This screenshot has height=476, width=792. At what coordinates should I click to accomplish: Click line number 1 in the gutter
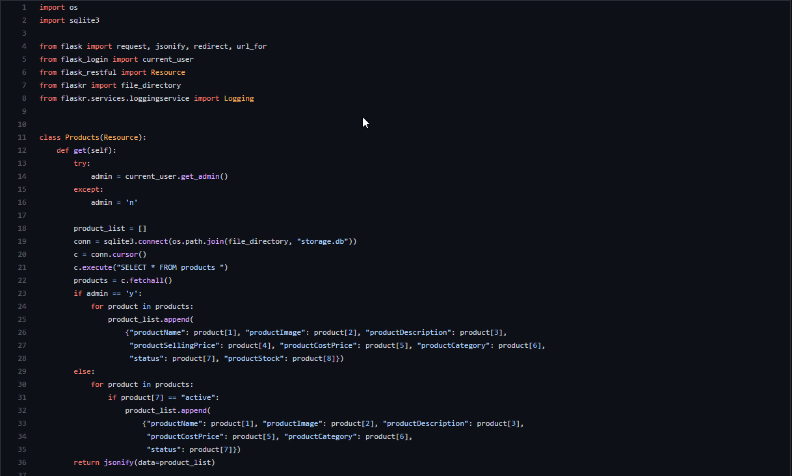(24, 7)
